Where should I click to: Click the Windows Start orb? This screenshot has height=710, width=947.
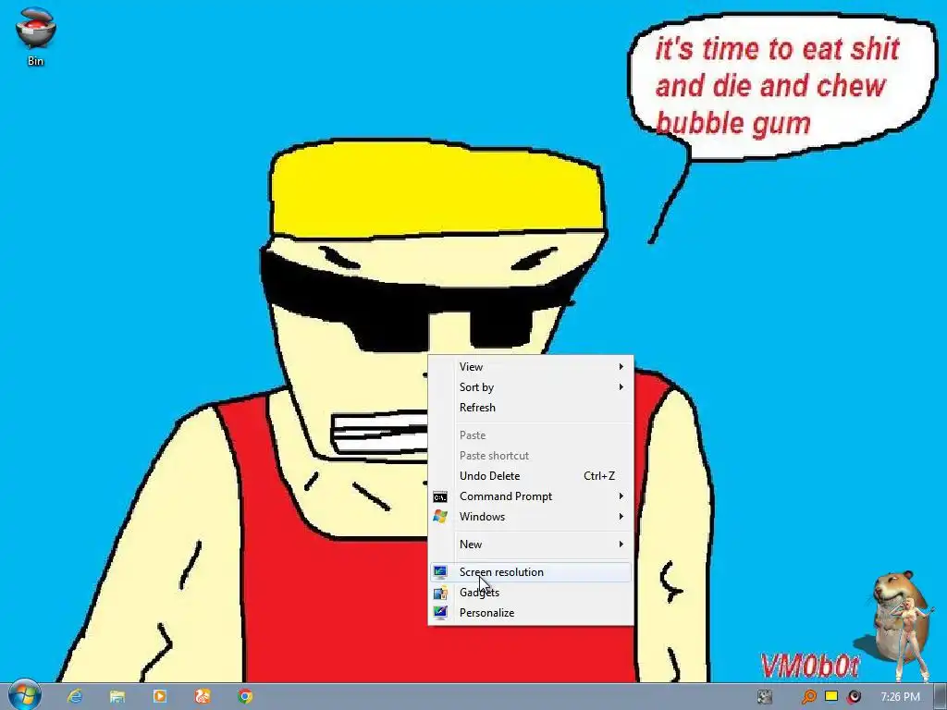25,695
